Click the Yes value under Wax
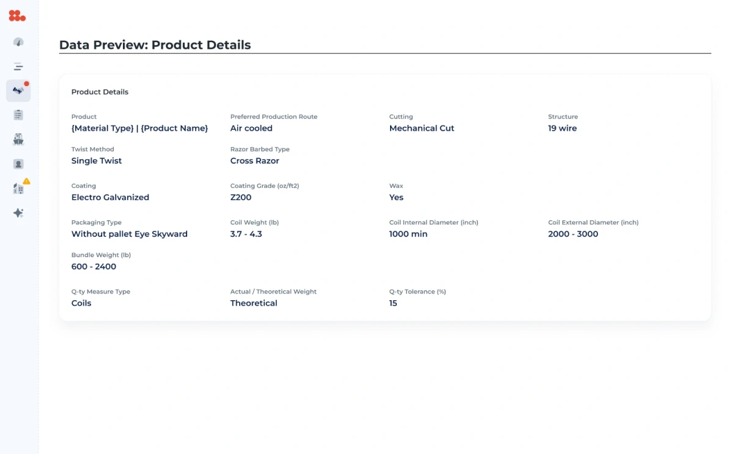The image size is (730, 454). [396, 198]
